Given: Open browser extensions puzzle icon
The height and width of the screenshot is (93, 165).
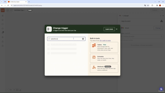Looking at the screenshot, I should tap(152, 5).
